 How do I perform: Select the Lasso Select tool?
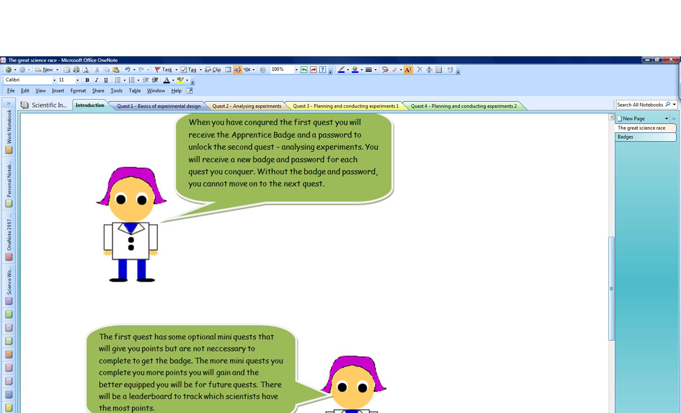pos(385,70)
